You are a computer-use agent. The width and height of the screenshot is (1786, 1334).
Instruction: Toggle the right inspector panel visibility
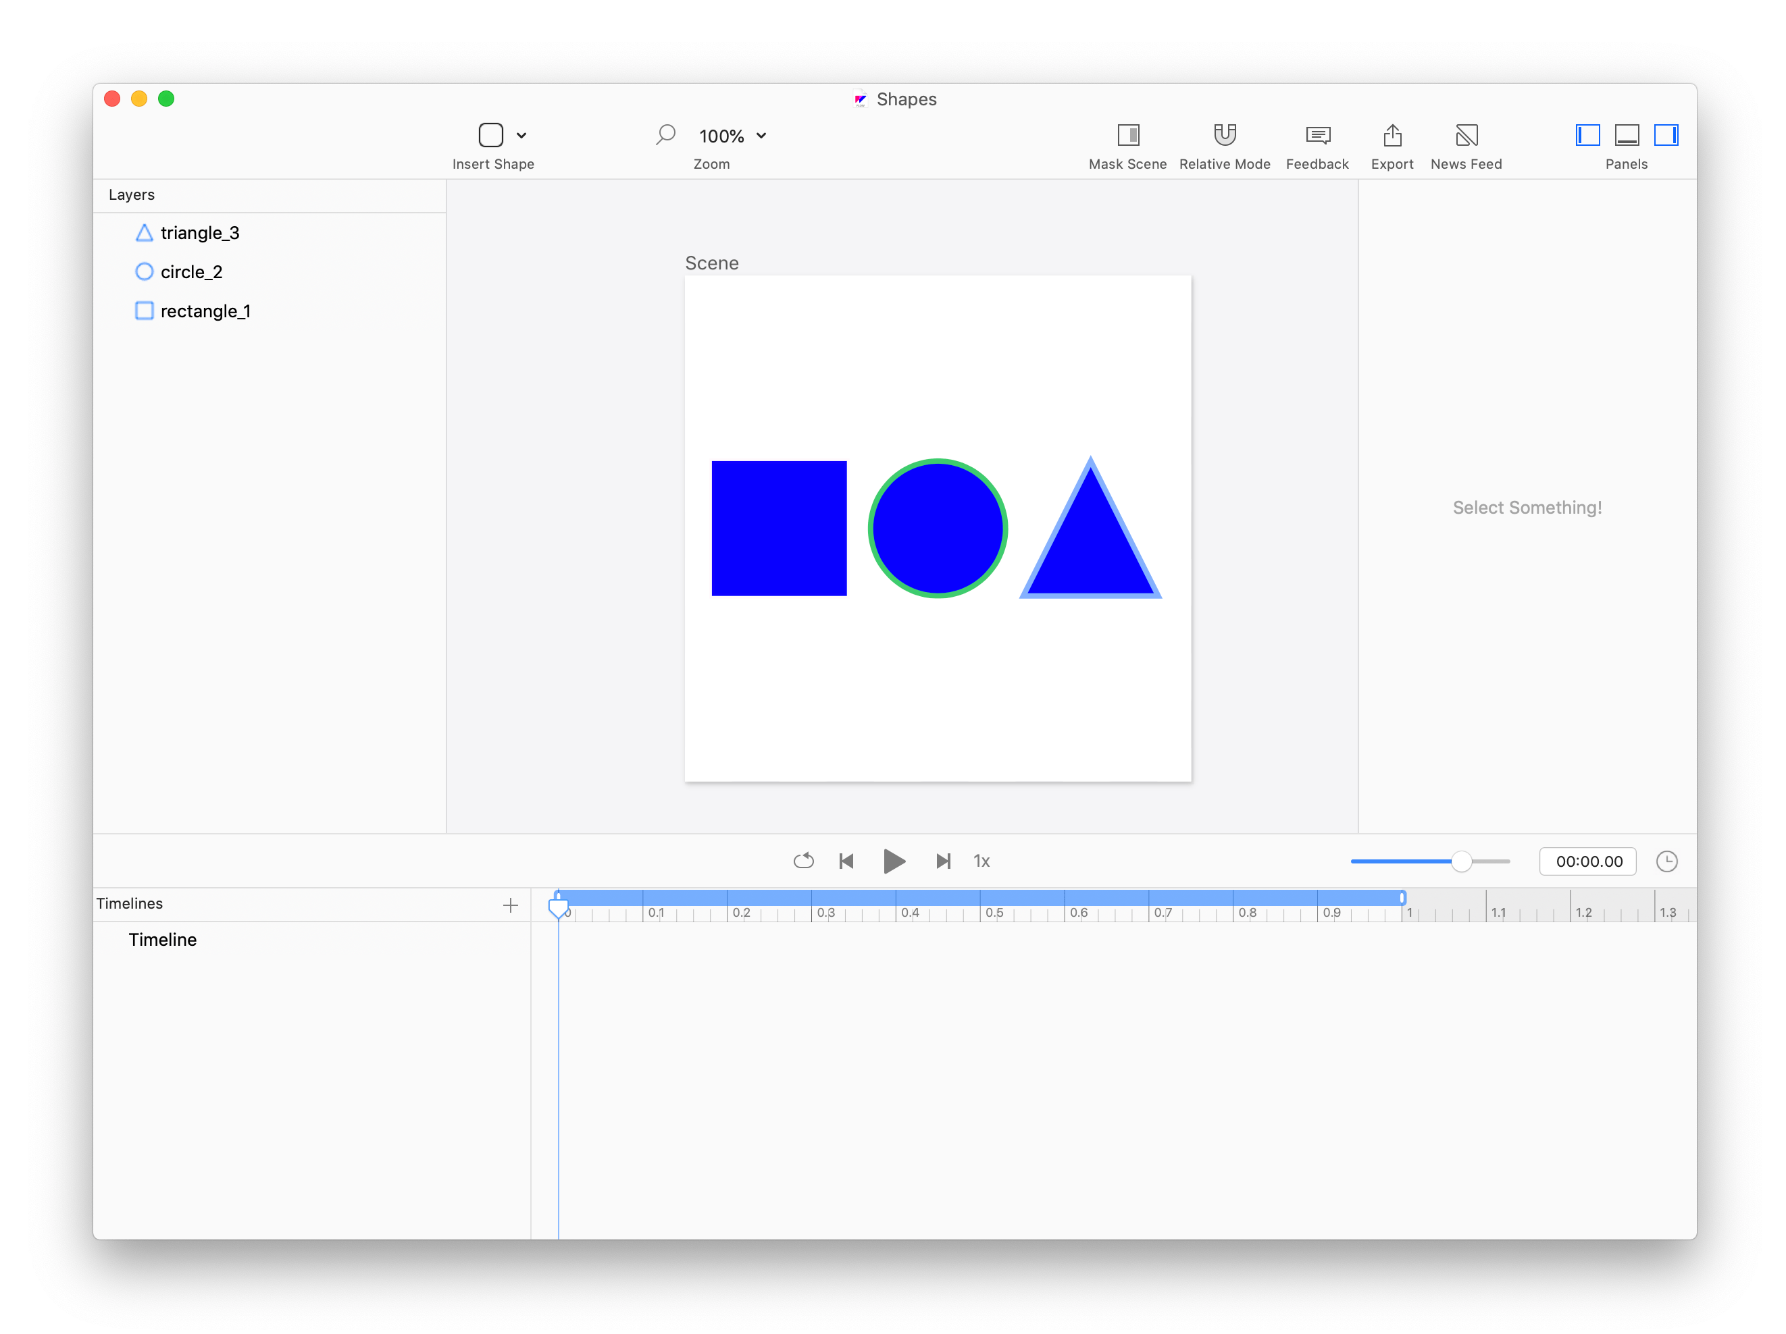[x=1665, y=135]
